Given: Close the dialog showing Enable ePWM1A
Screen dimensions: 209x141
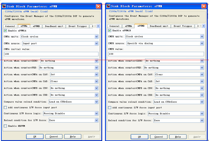Looking at the screenshot, I should coord(98,6).
